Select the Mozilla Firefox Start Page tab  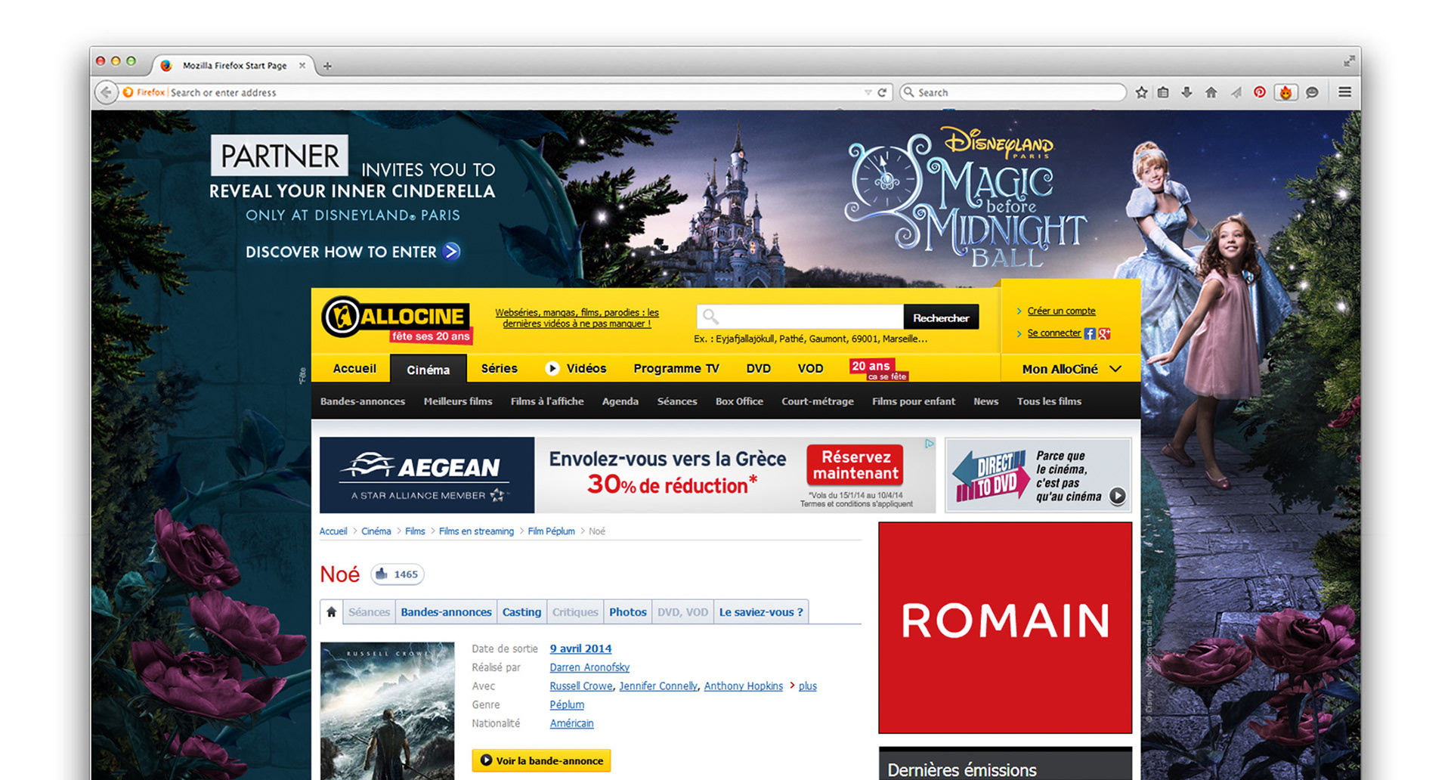coord(234,66)
